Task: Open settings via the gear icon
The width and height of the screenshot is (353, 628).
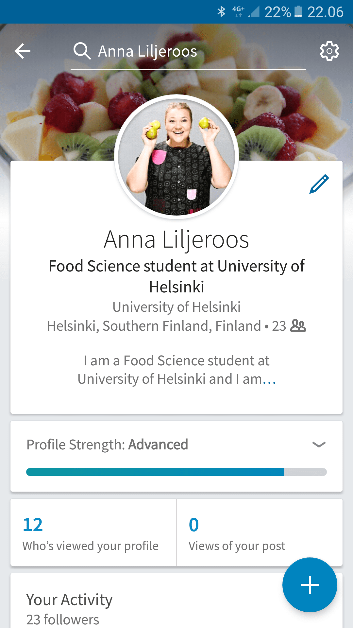Action: point(329,51)
